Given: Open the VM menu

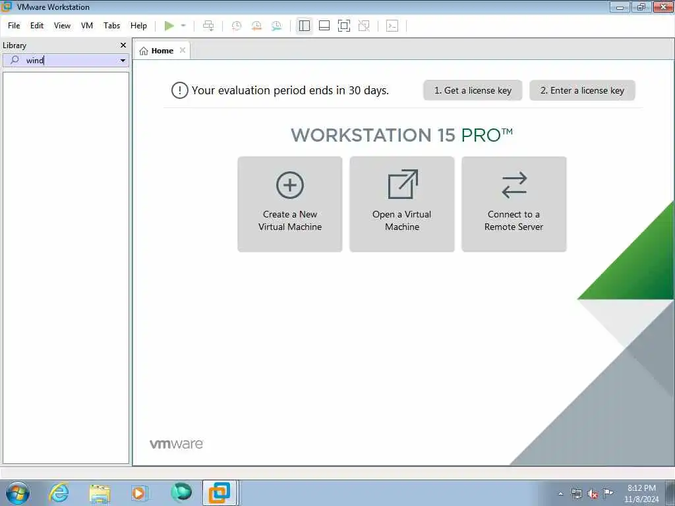Looking at the screenshot, I should click(x=87, y=26).
